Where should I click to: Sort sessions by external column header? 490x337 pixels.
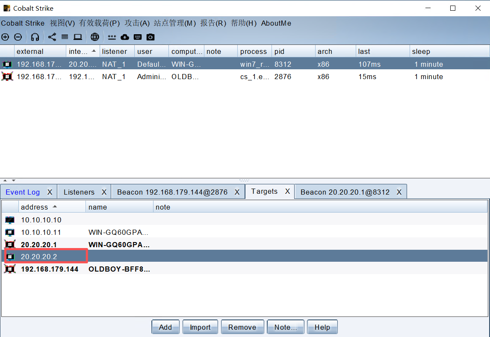[40, 51]
